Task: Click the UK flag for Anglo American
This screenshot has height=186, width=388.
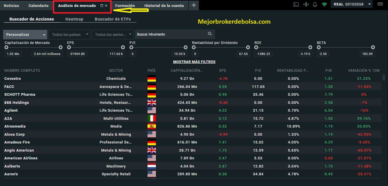Action: pyautogui.click(x=152, y=150)
